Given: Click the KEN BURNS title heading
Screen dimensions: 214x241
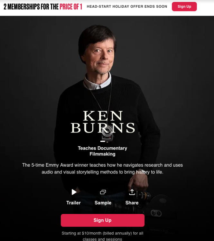Looking at the screenshot, I should click(103, 122).
